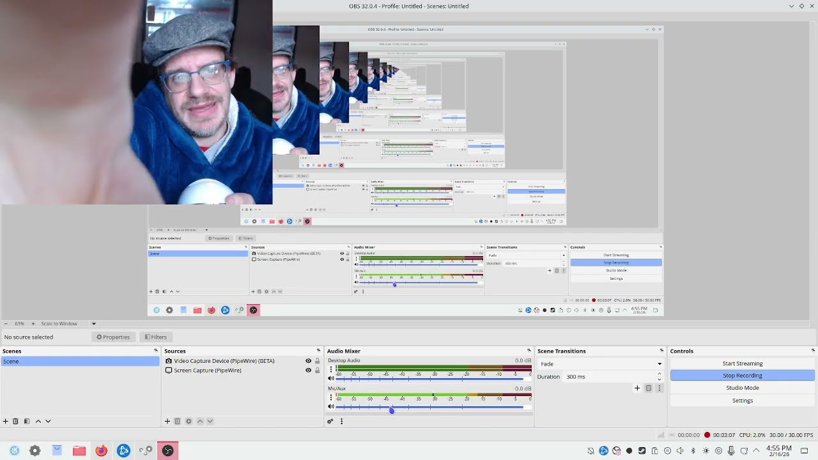Zoom out the preview with the minus icon

(6, 323)
